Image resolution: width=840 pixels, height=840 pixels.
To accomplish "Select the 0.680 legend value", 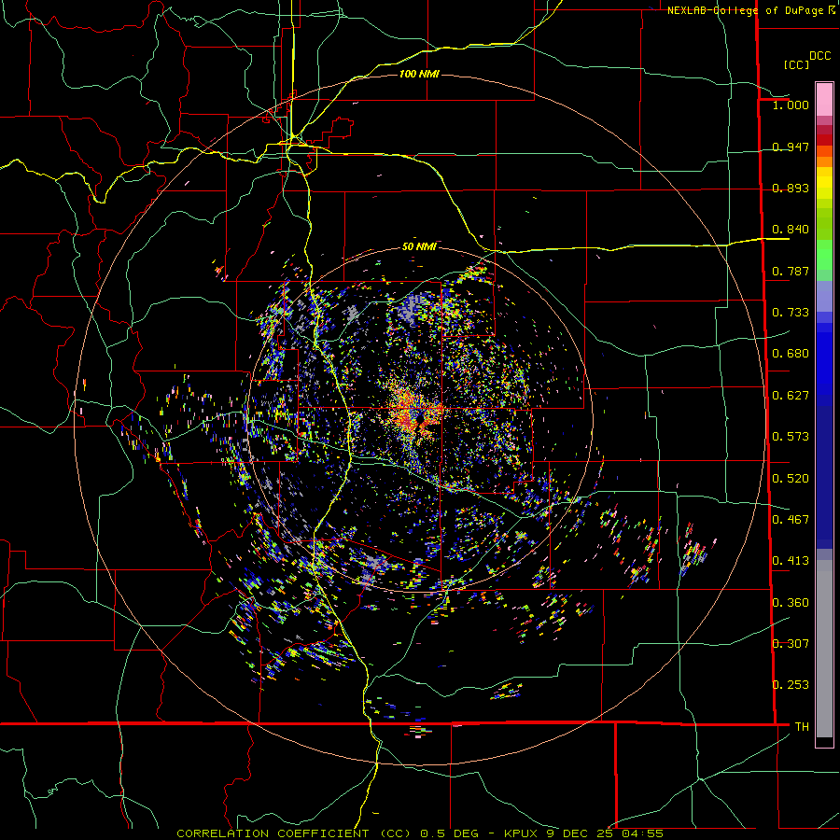I will [x=791, y=354].
